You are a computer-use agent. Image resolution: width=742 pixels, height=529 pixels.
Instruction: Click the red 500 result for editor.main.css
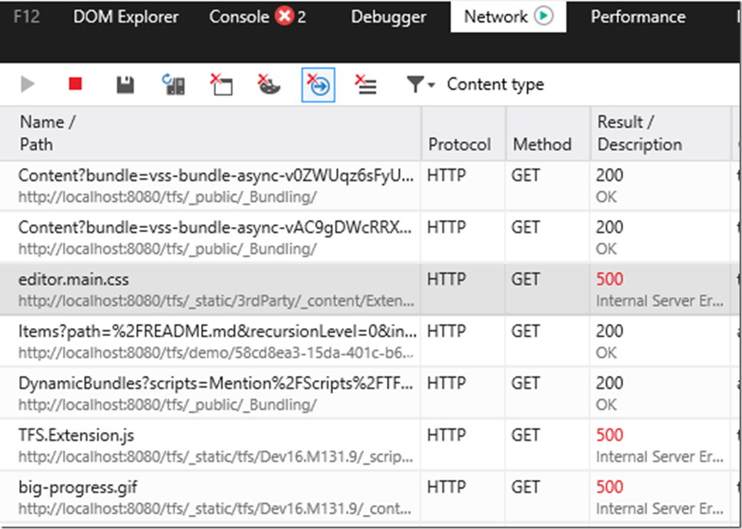[x=610, y=279]
